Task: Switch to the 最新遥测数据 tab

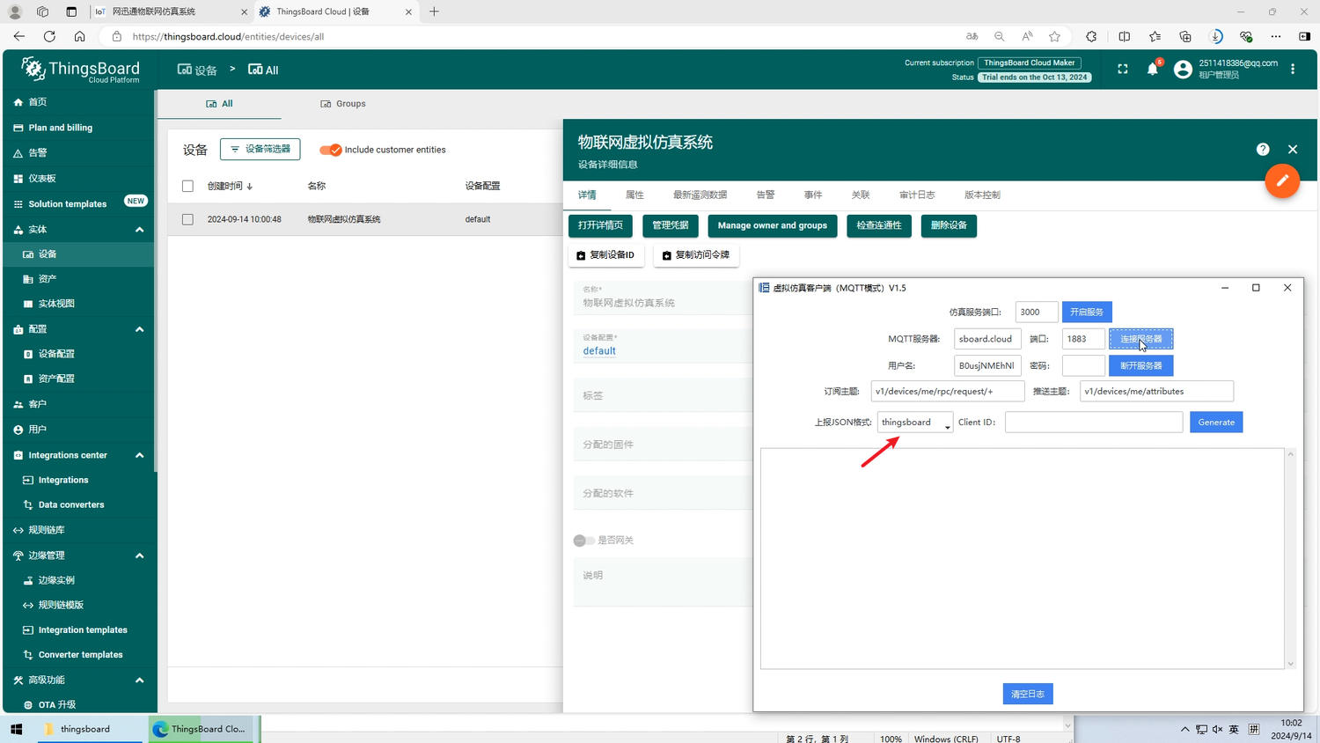Action: [x=700, y=195]
